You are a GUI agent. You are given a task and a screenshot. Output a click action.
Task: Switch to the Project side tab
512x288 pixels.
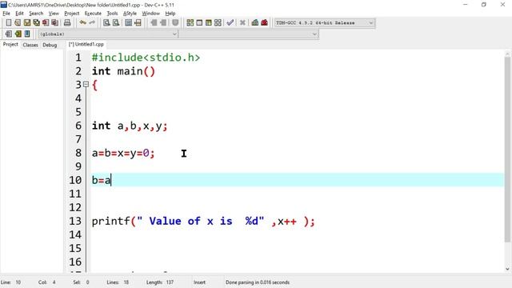tap(10, 45)
